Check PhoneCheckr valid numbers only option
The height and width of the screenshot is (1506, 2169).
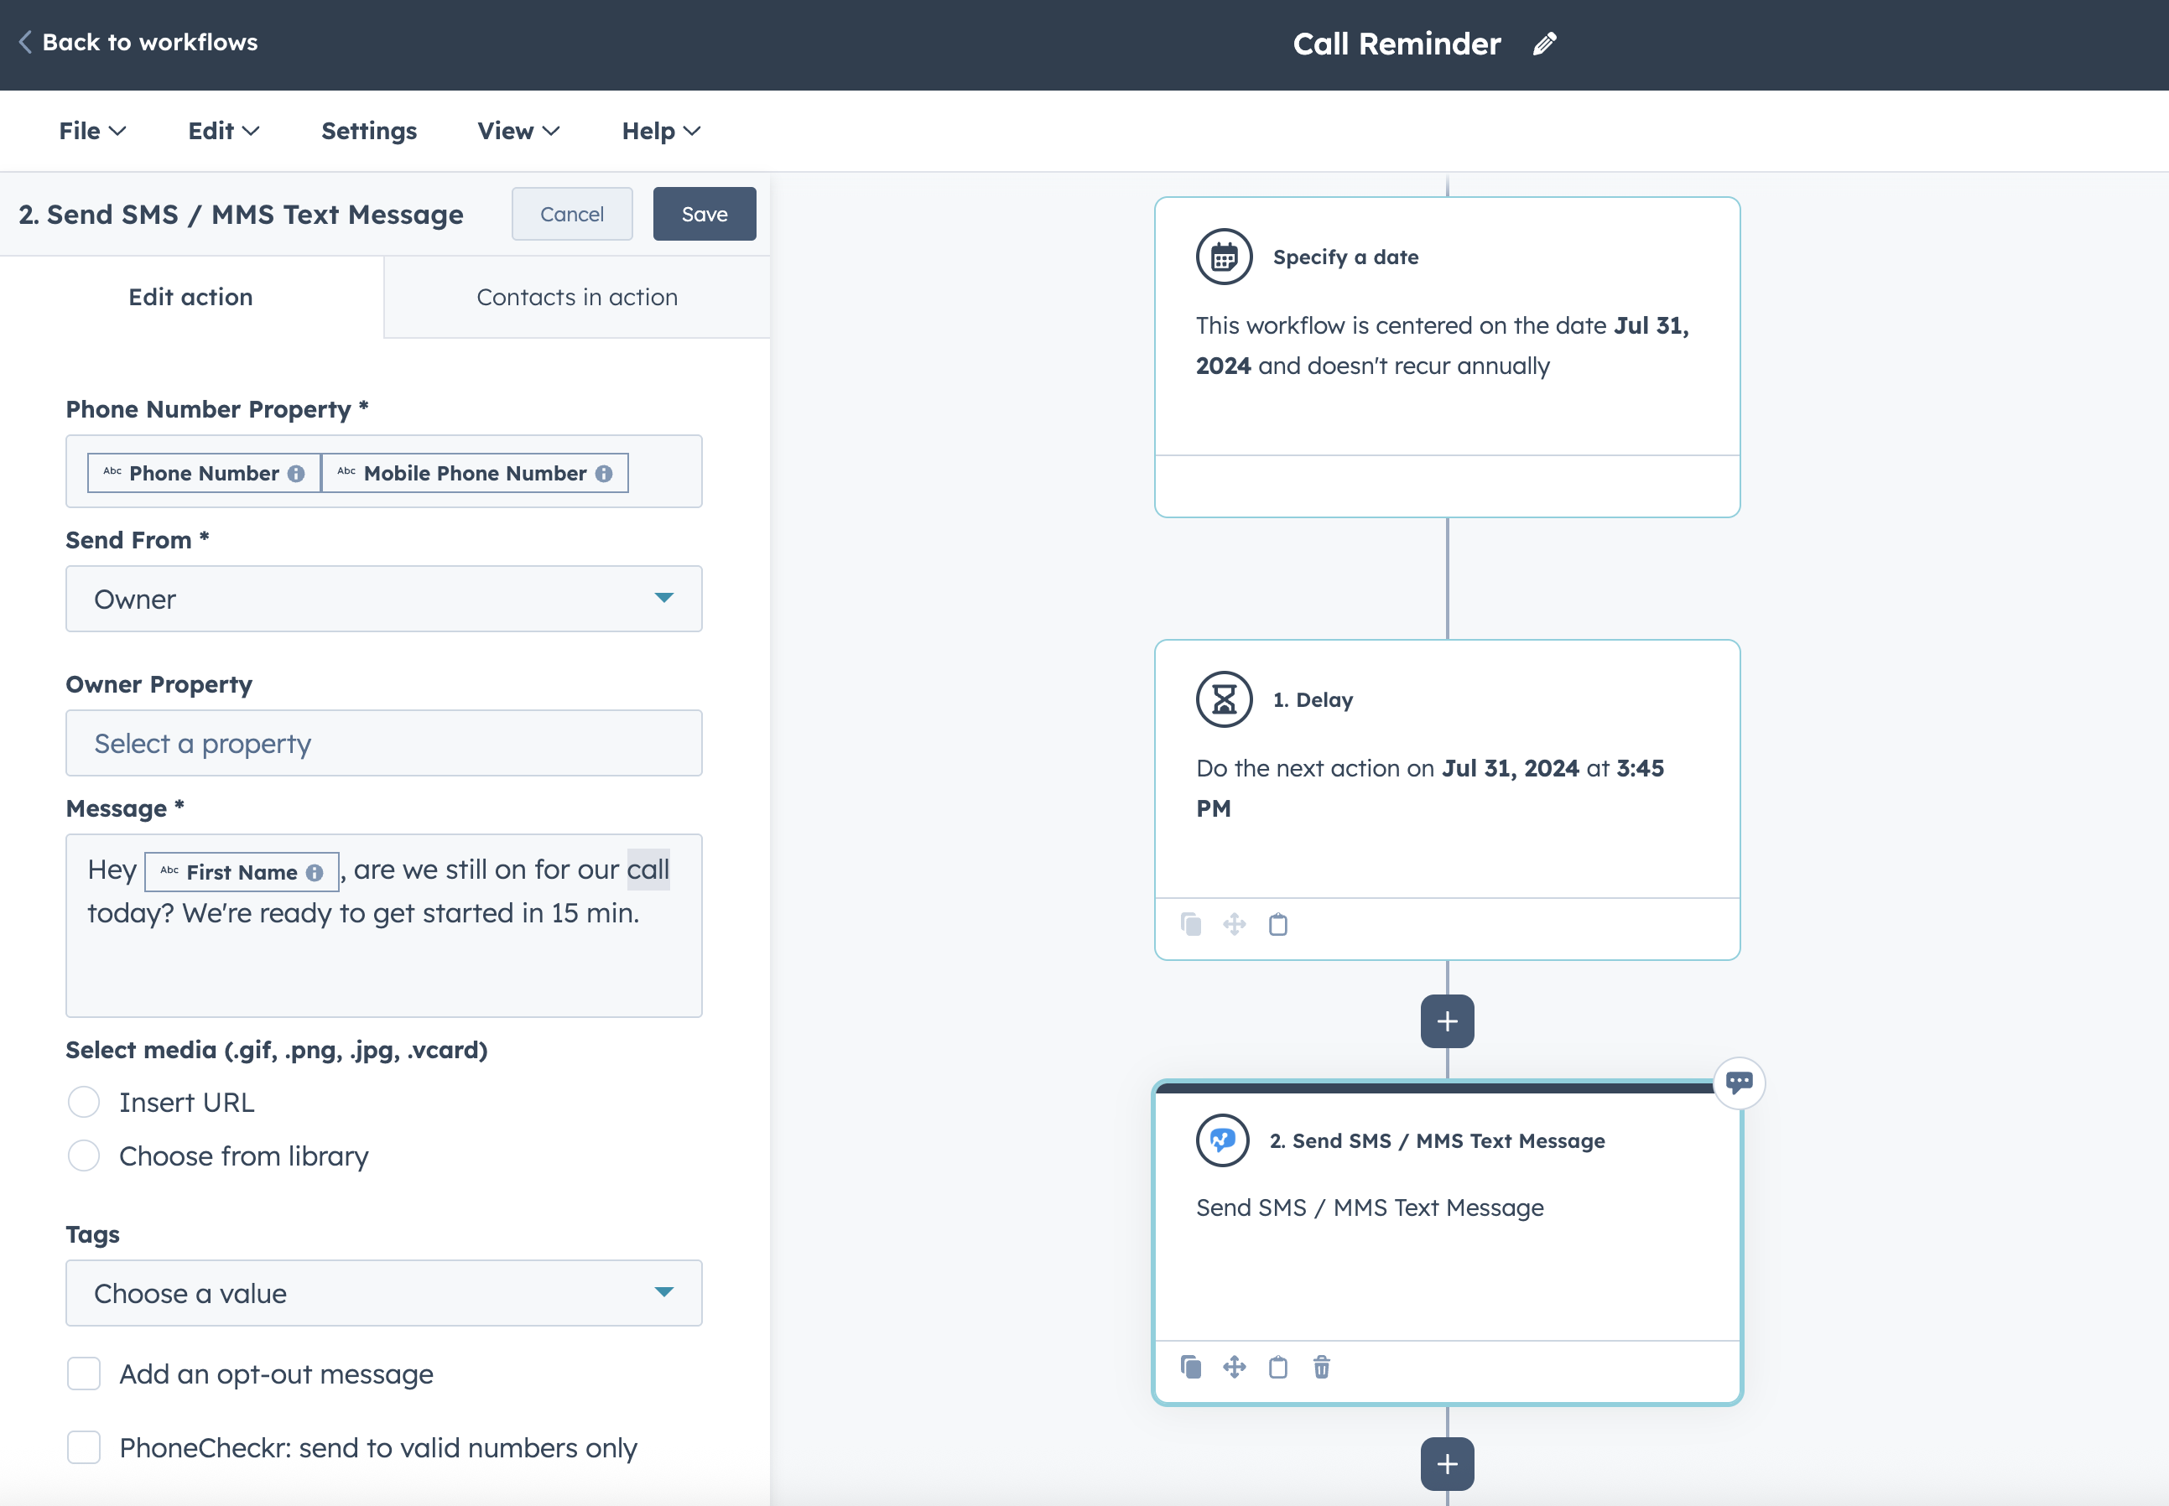point(84,1446)
